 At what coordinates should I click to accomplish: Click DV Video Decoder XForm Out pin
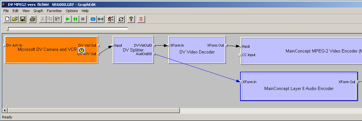click(226, 46)
